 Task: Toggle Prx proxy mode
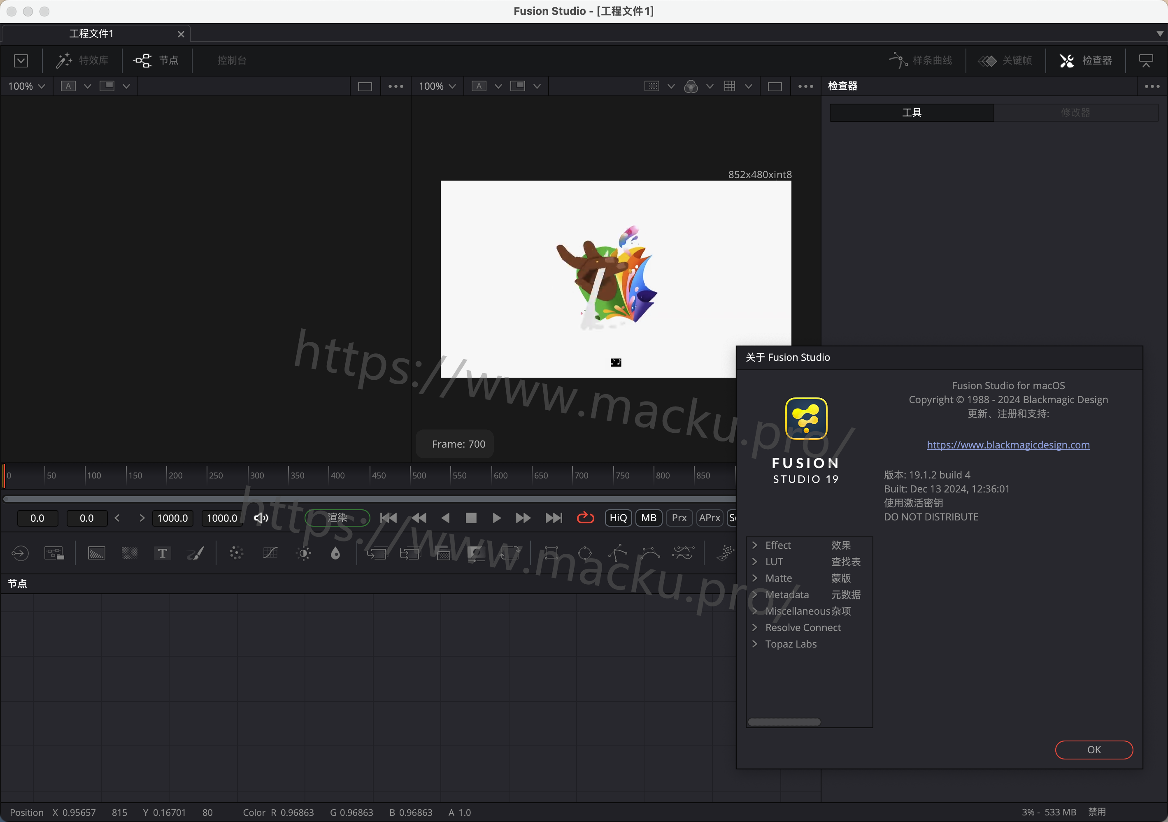[679, 517]
